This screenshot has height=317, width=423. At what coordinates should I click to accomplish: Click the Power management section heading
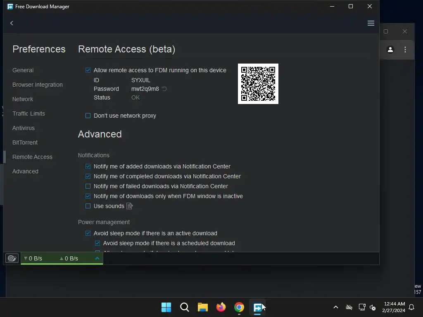click(x=104, y=222)
